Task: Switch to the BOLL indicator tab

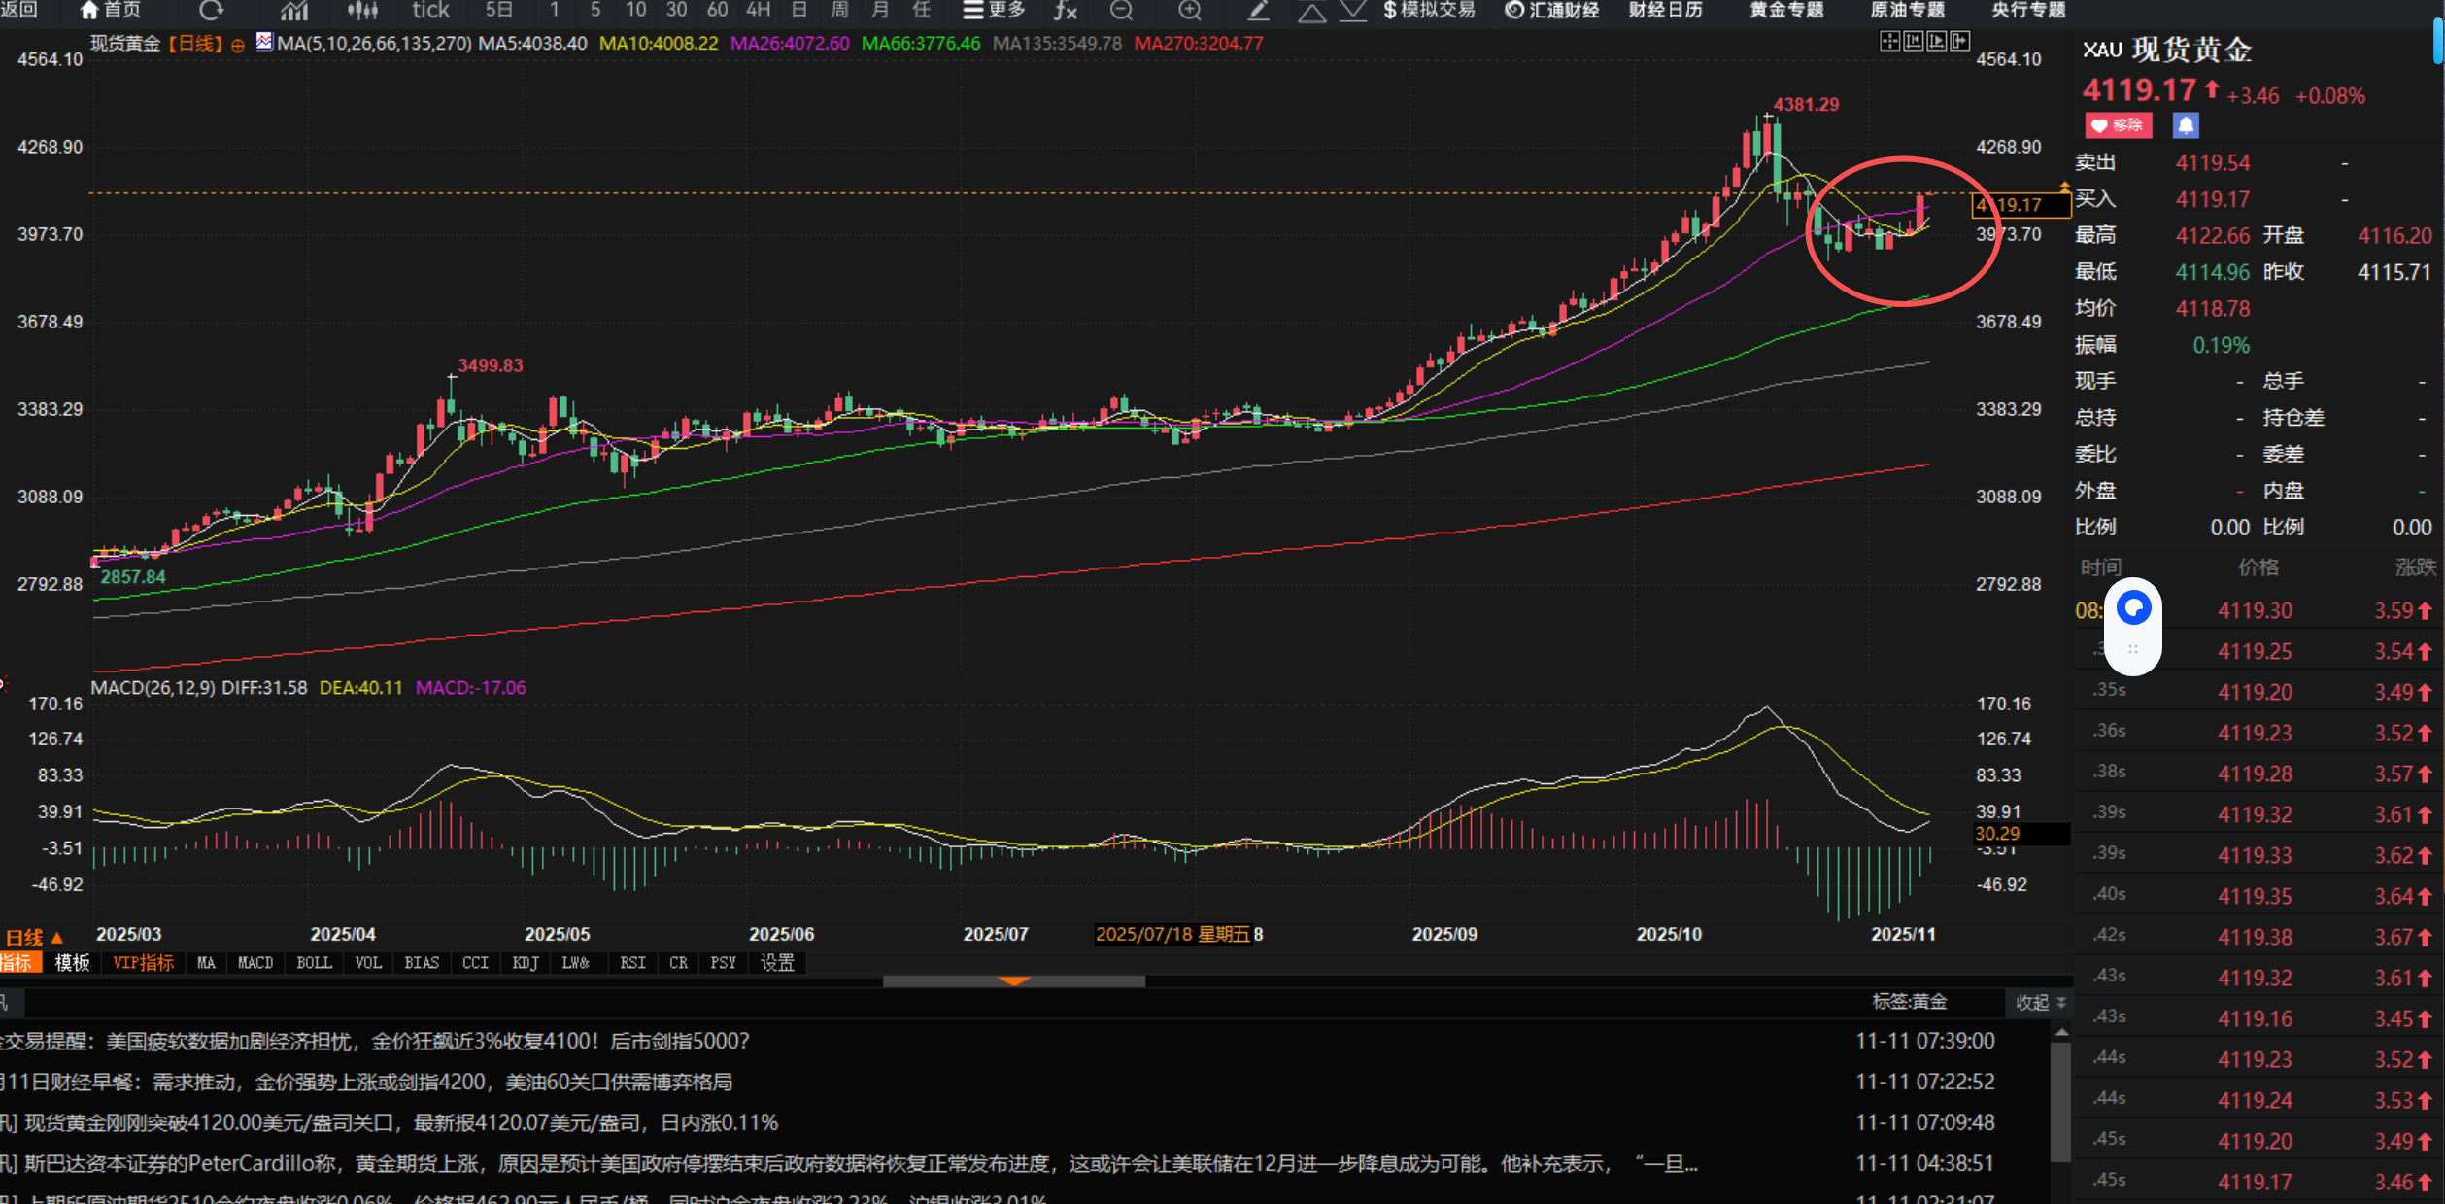Action: (314, 963)
